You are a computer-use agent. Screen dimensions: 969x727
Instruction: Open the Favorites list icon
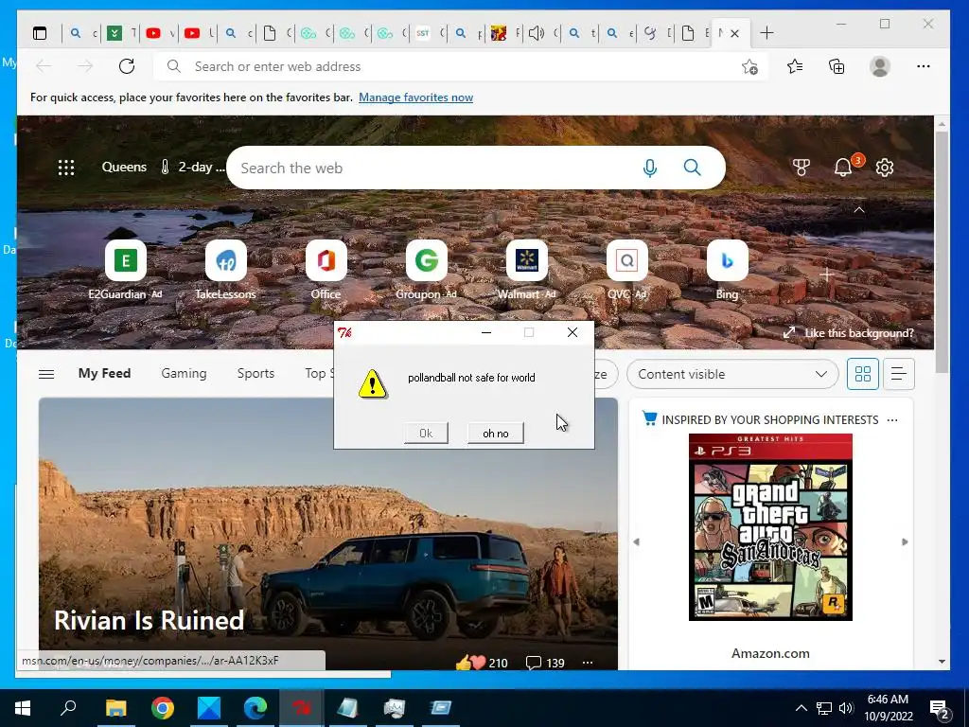click(x=795, y=66)
